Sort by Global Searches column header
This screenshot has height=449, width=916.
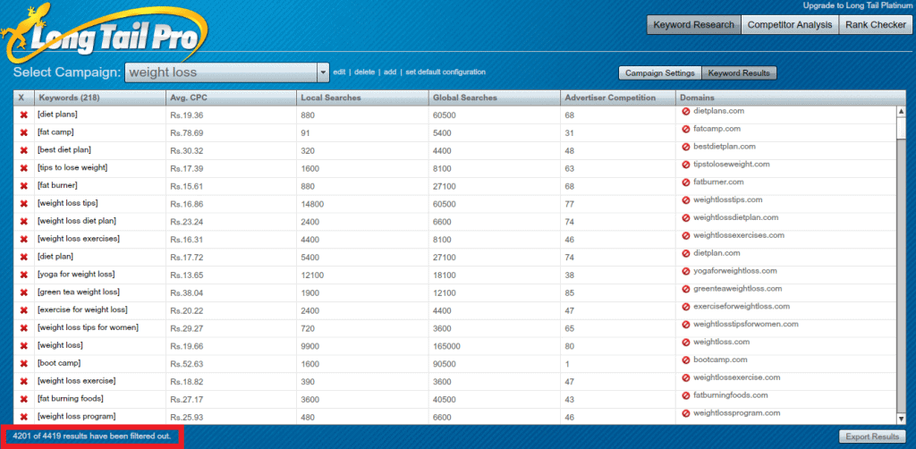[x=494, y=97]
